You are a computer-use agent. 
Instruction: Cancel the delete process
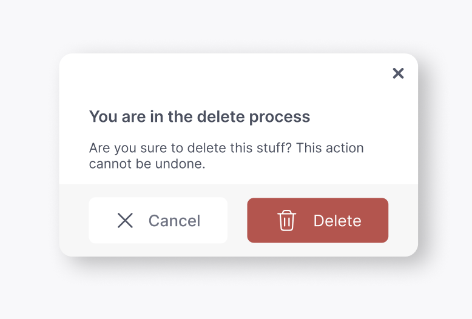158,220
